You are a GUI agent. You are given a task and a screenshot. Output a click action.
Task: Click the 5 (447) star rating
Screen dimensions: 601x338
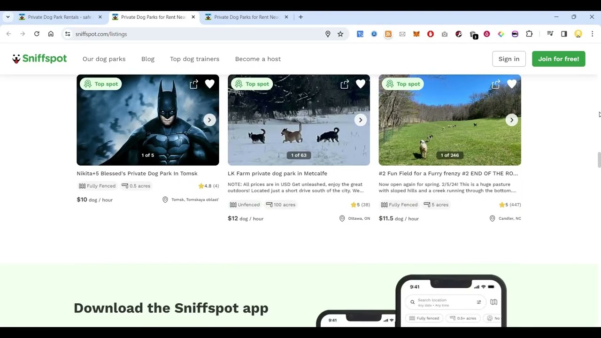coord(510,205)
